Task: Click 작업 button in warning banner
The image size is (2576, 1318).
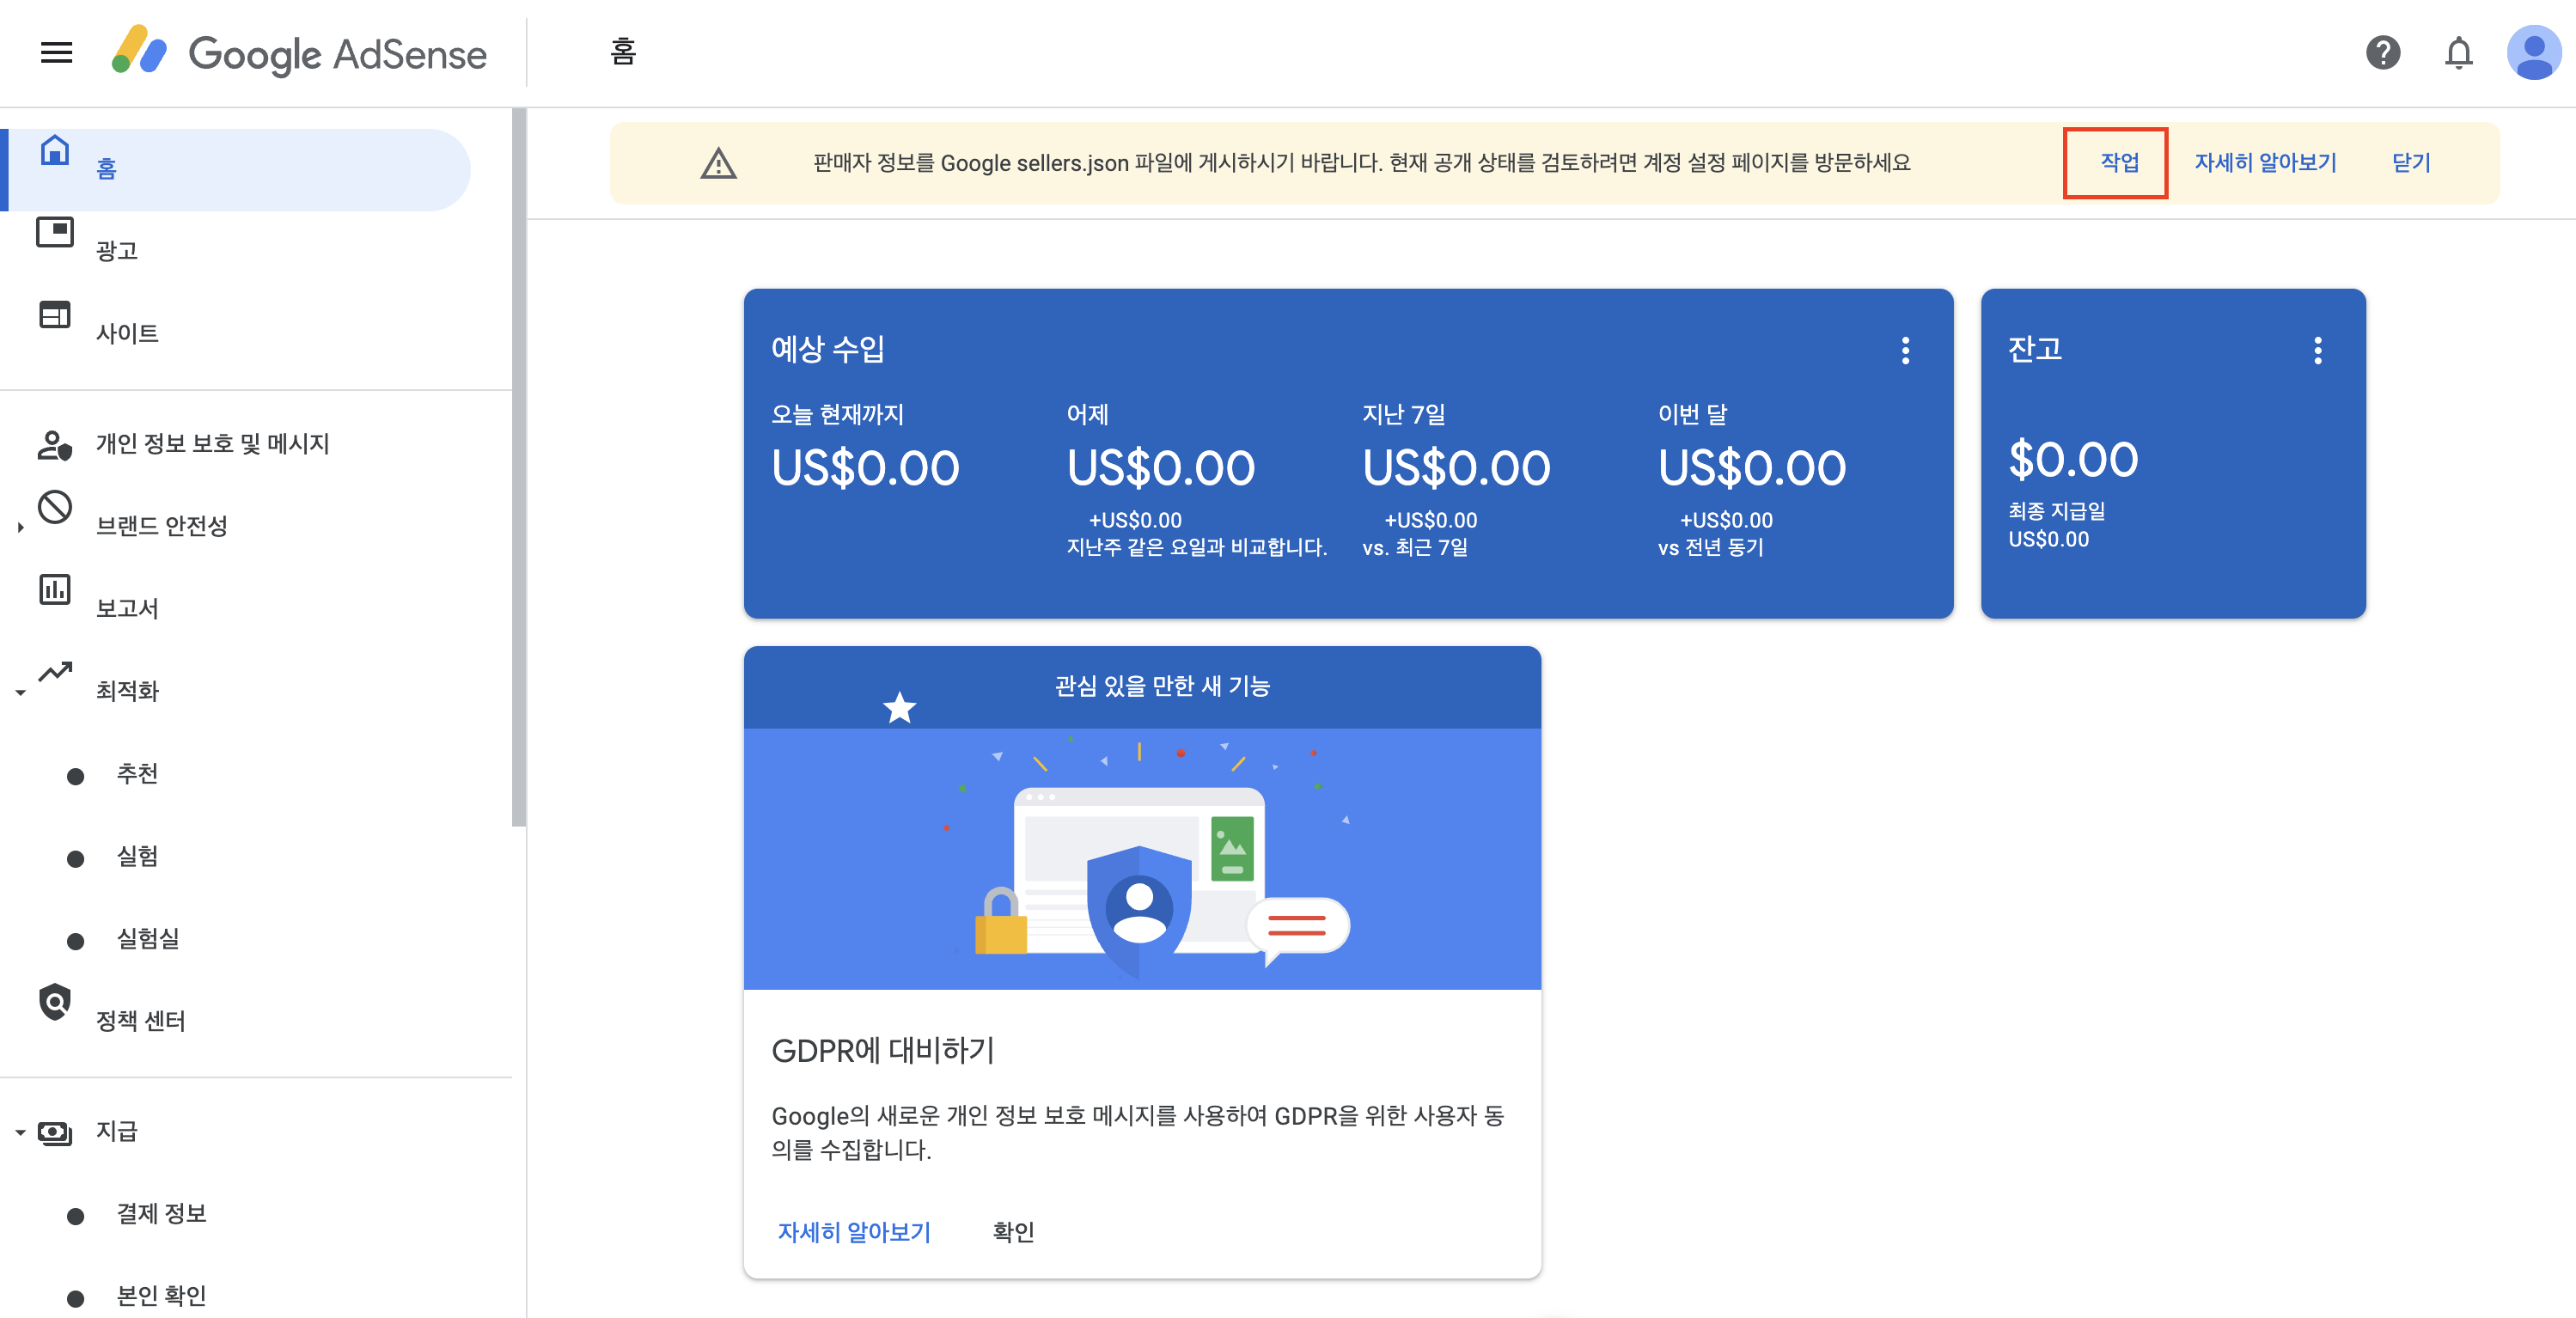Action: click(x=2118, y=163)
